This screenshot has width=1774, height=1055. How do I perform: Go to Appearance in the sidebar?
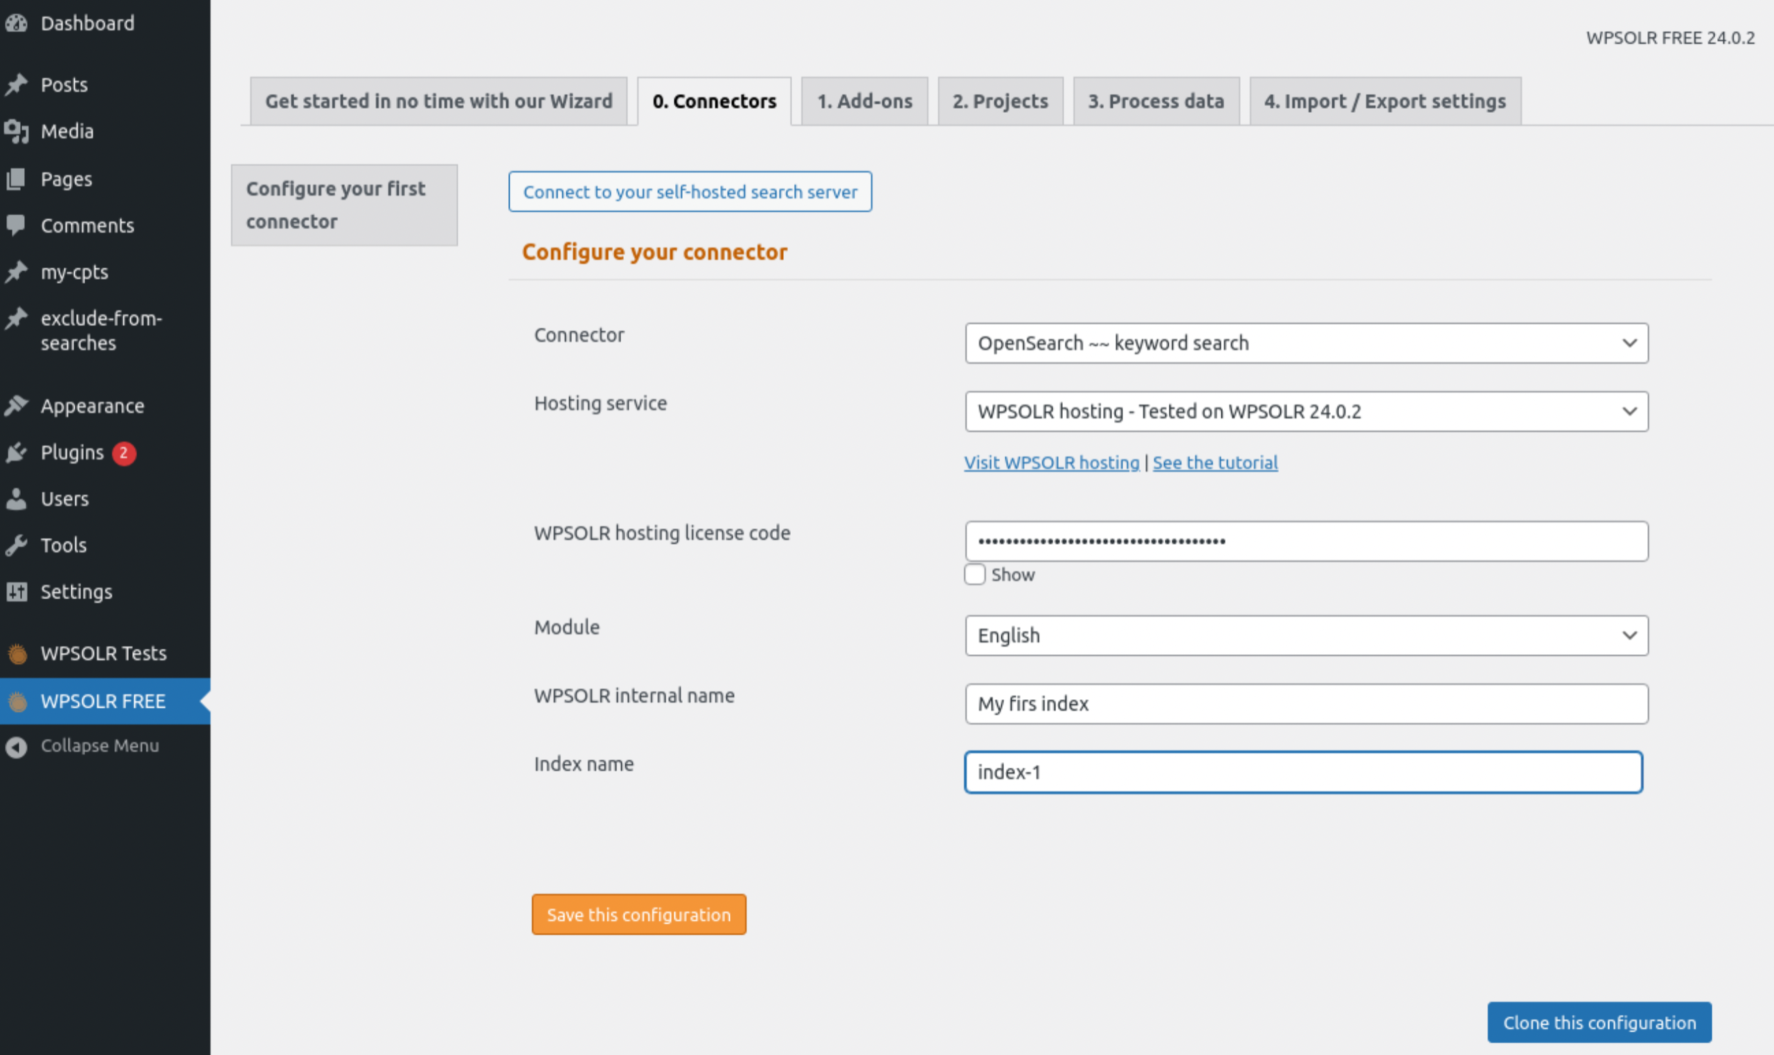click(x=92, y=406)
